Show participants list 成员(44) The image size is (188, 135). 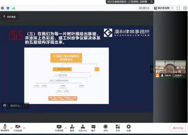pyautogui.click(x=83, y=128)
